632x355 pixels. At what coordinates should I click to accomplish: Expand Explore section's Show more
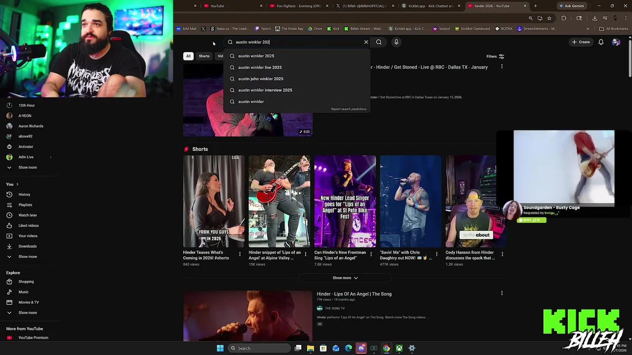click(x=28, y=313)
